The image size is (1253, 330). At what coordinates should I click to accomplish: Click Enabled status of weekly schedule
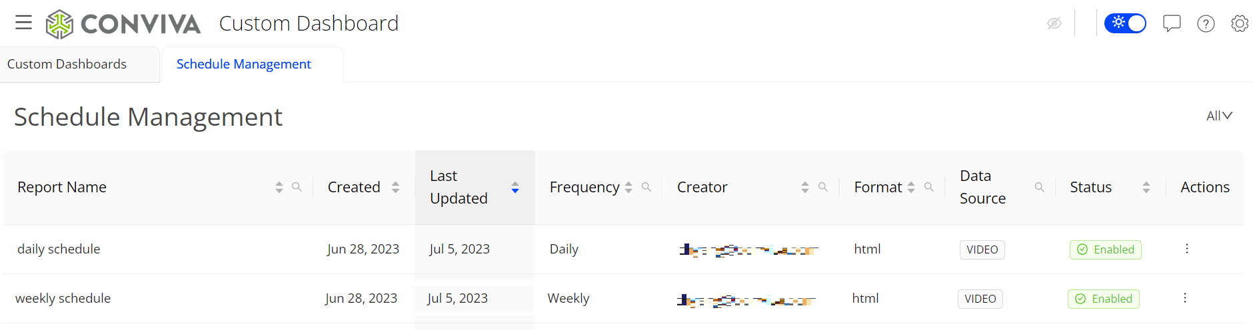point(1104,299)
